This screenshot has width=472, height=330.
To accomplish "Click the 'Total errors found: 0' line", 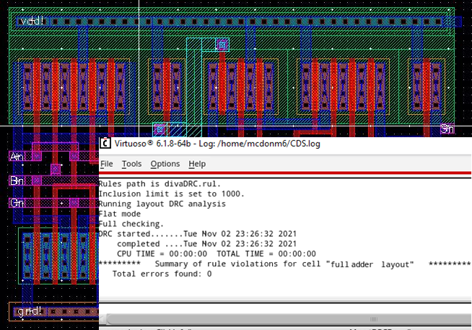I will [x=162, y=274].
